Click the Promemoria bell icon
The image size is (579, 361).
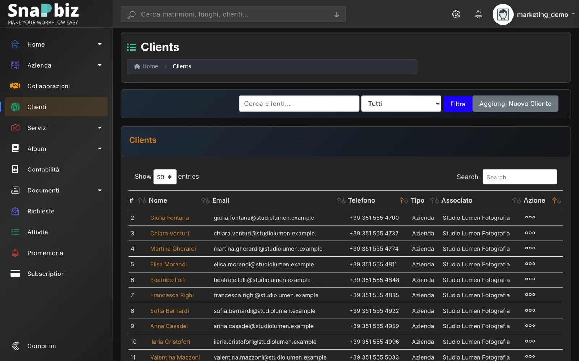[x=15, y=253]
